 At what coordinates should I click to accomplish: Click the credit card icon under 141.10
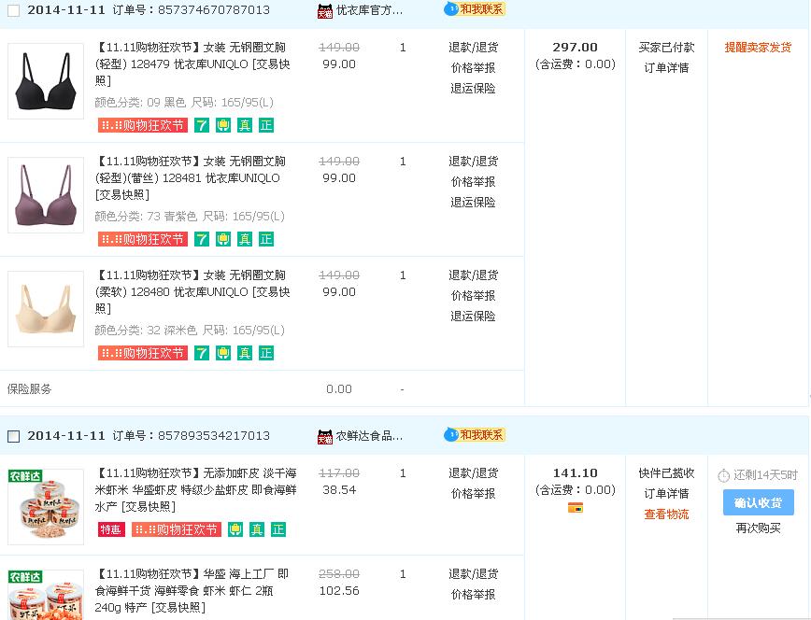coord(575,508)
